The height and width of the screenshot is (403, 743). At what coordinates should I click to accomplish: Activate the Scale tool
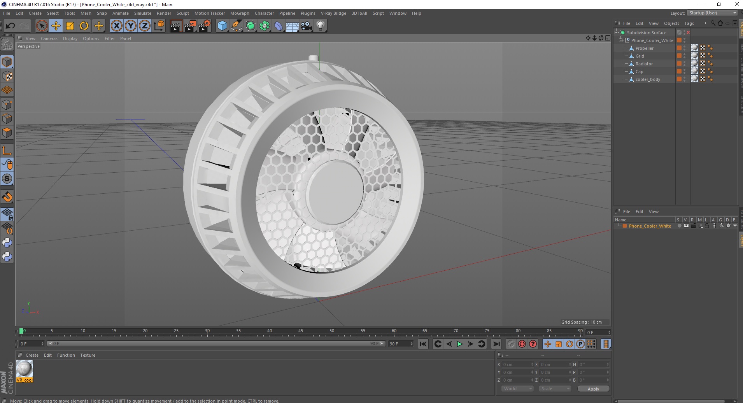[70, 26]
